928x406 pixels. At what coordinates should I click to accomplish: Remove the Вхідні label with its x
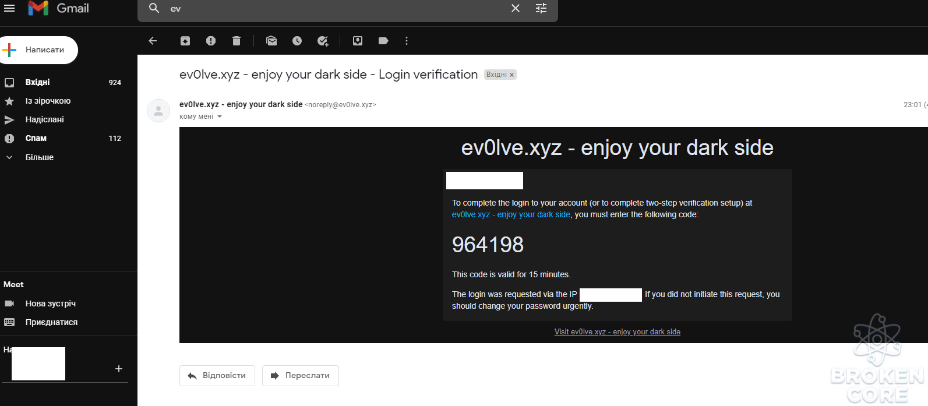tap(511, 75)
